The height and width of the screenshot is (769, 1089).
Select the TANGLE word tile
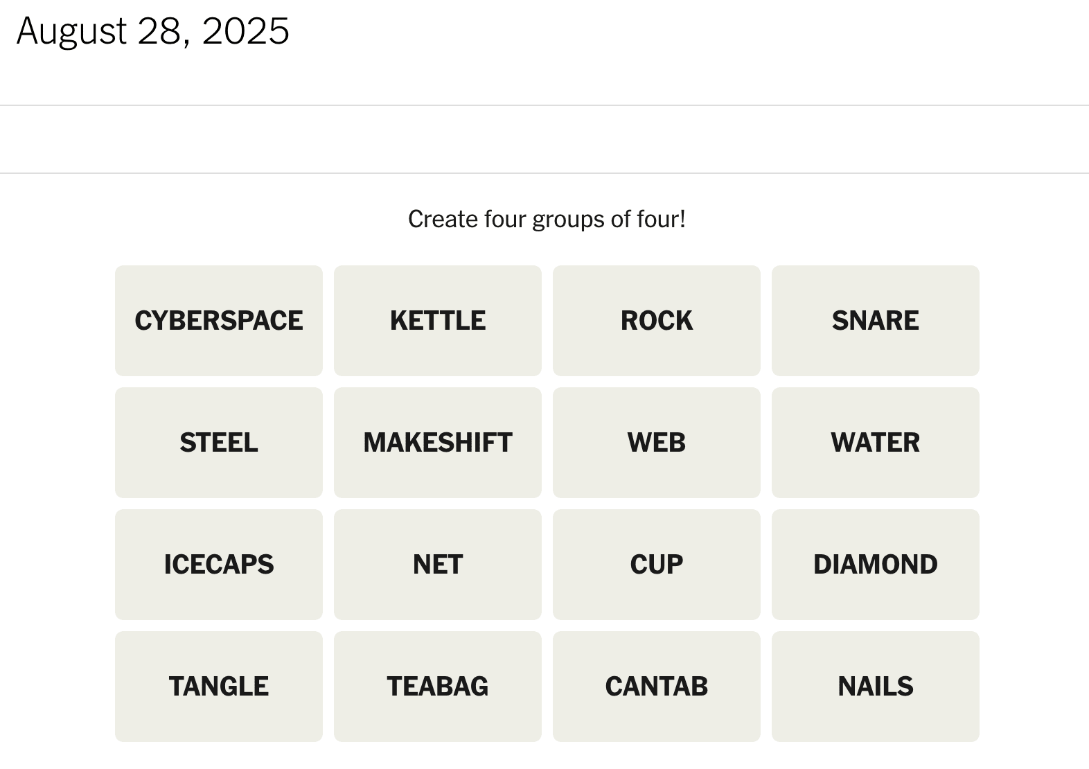[218, 687]
